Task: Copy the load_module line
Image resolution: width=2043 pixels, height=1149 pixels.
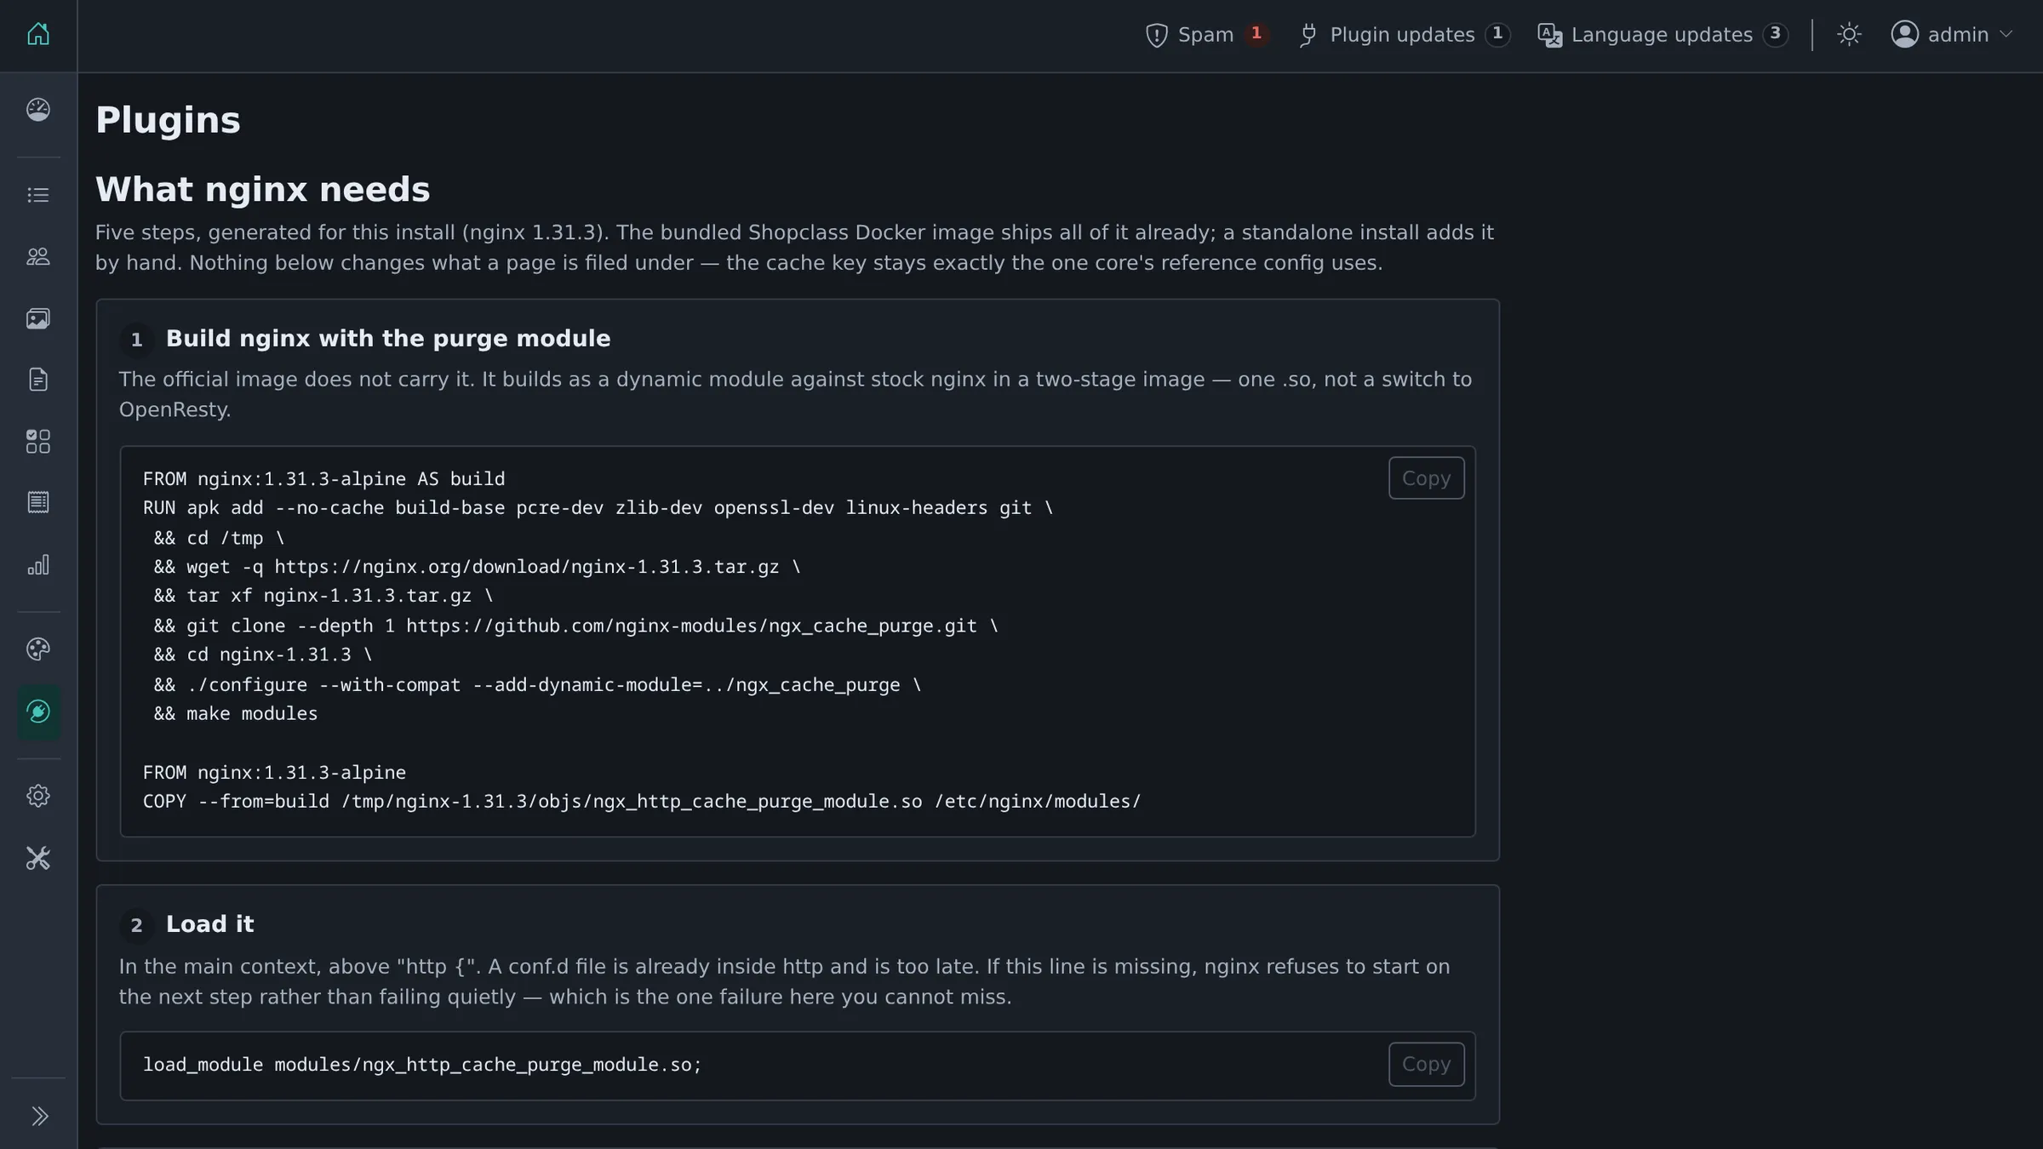Action: pyautogui.click(x=1426, y=1064)
